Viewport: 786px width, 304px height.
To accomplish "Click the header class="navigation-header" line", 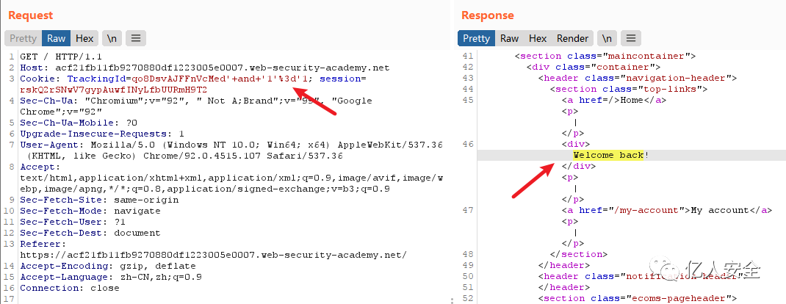I will 637,78.
